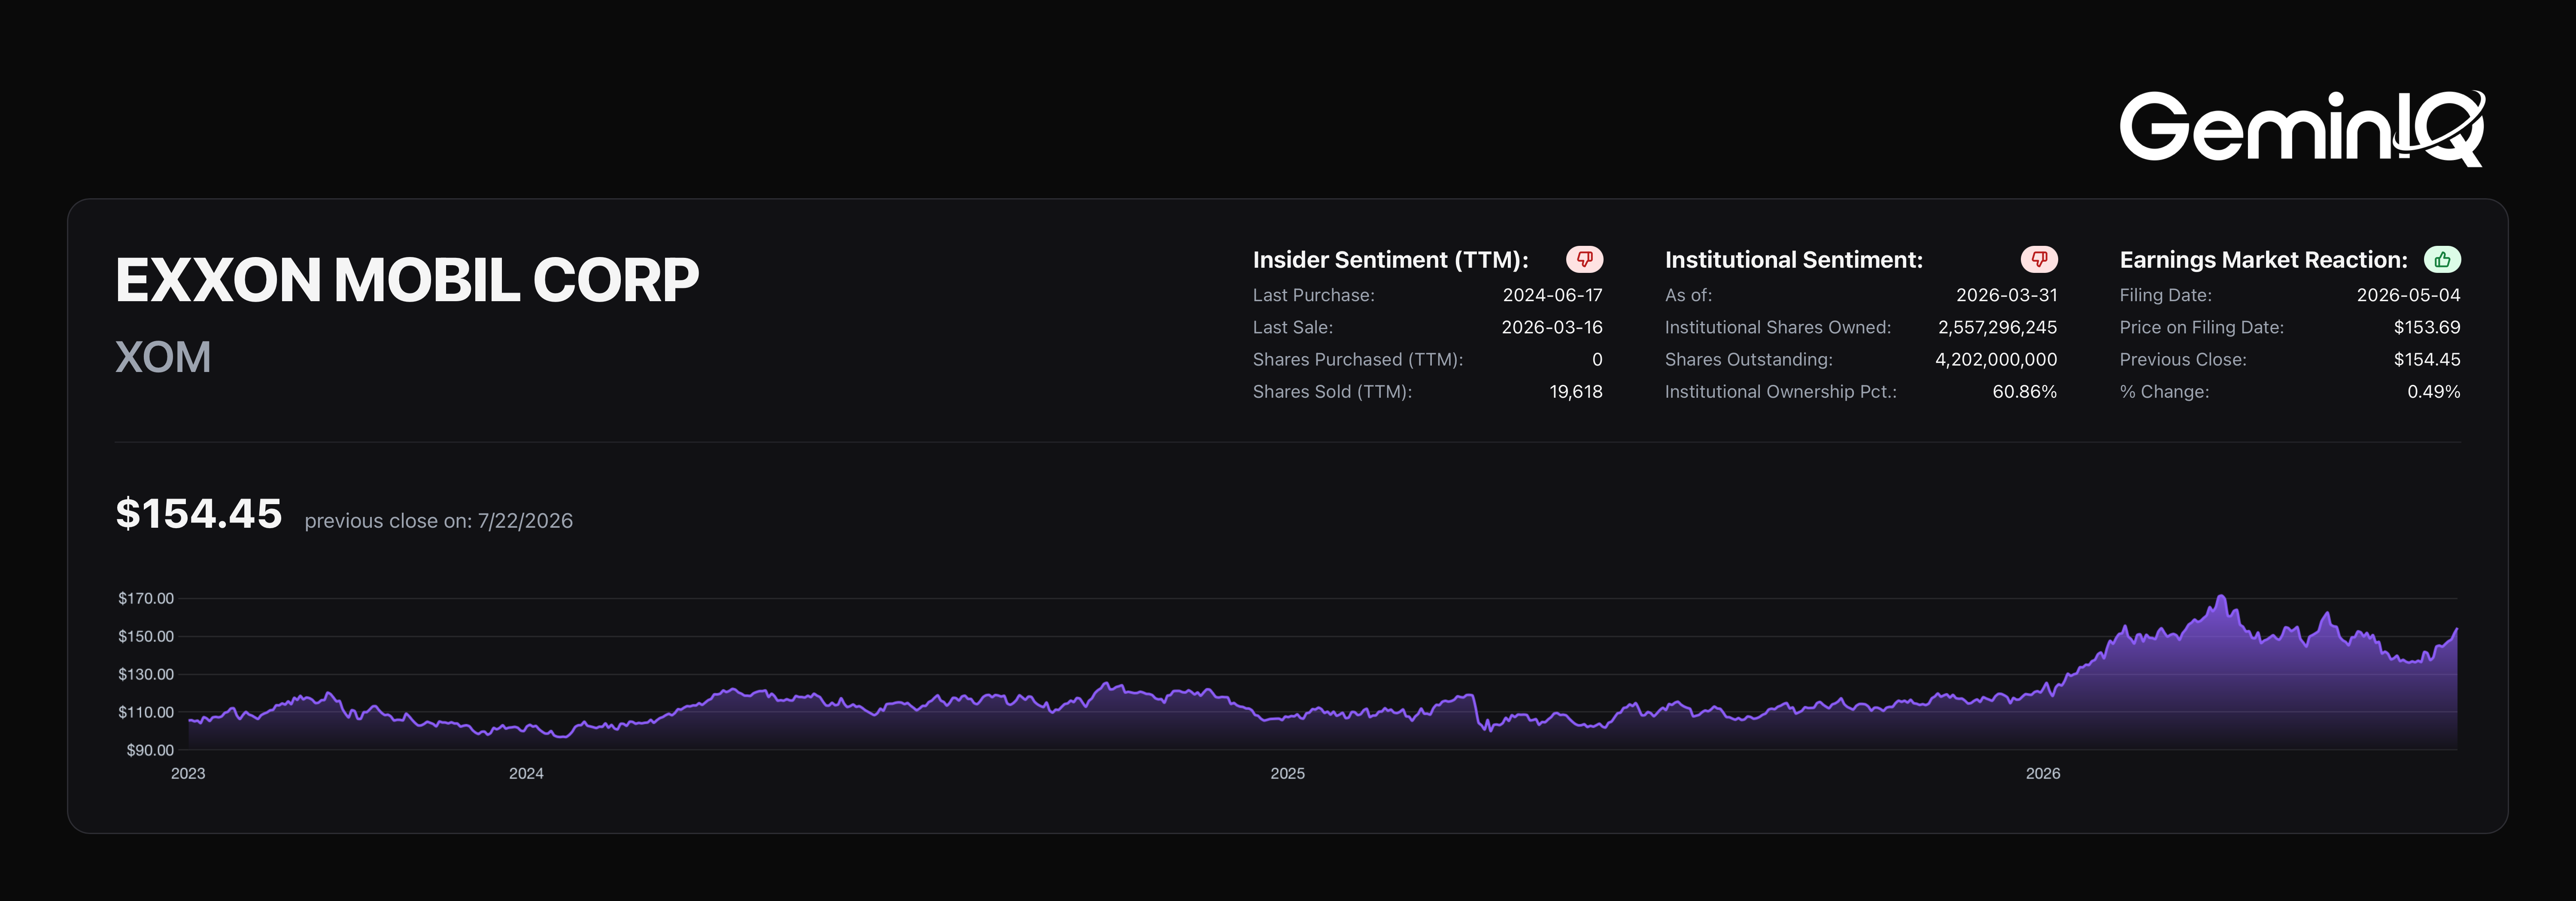Click the Shares Sold value 19,618
This screenshot has height=901, width=2576.
click(1576, 392)
